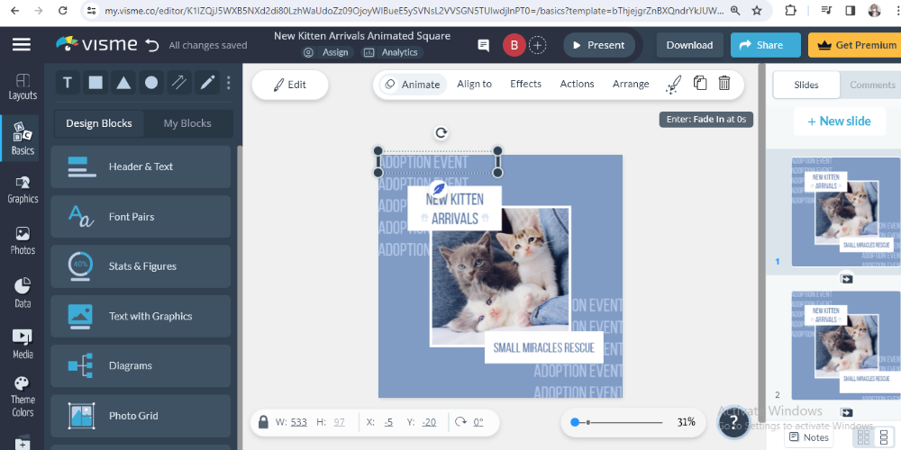The image size is (901, 450).
Task: Open the Align to menu
Action: (474, 84)
